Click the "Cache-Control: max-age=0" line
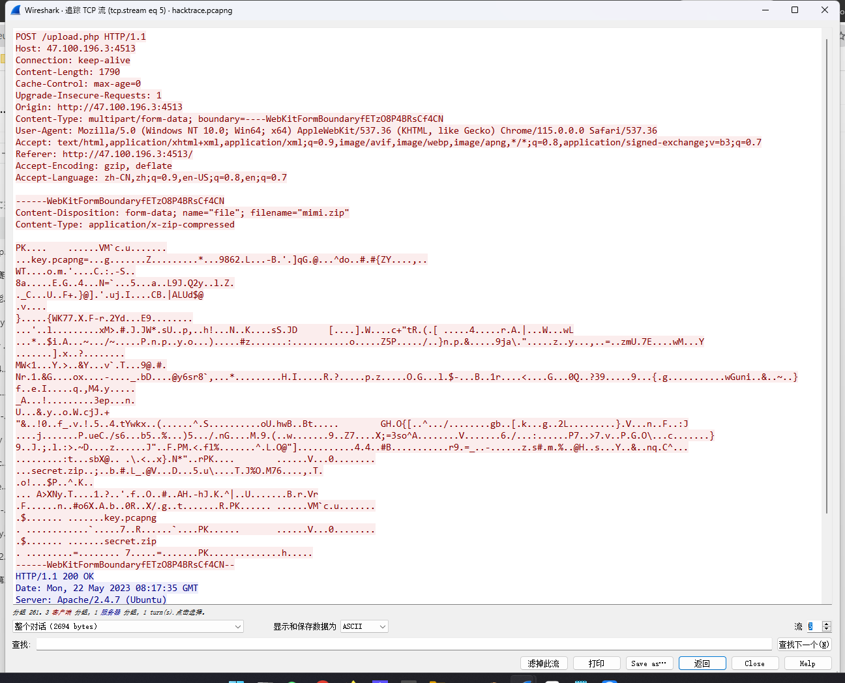This screenshot has width=845, height=683. [78, 83]
